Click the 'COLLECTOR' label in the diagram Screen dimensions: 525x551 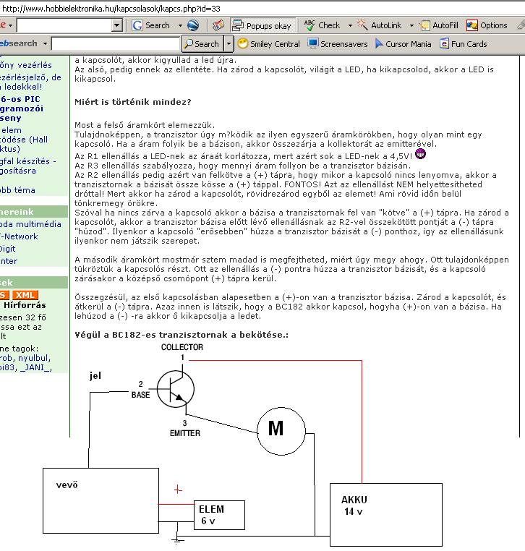click(182, 347)
